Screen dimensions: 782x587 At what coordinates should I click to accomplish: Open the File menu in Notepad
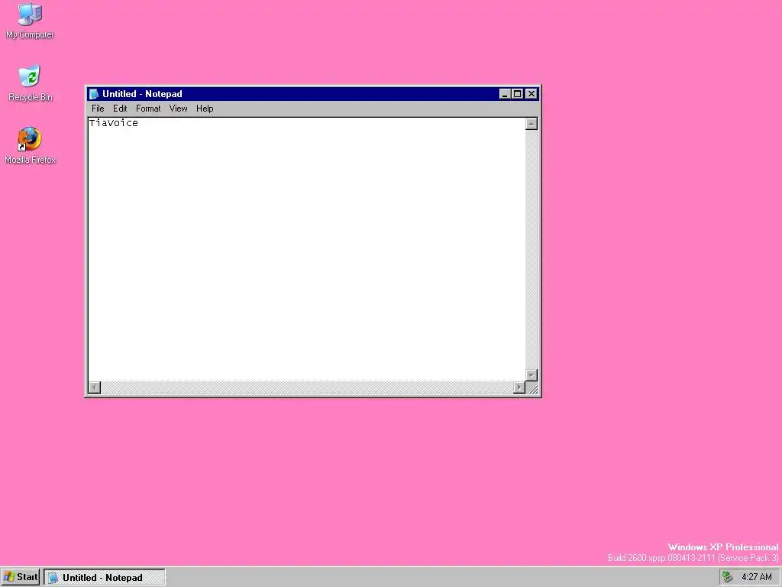[98, 109]
